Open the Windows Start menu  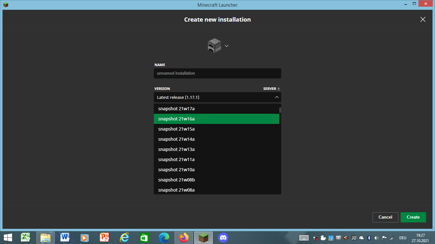tap(8, 237)
